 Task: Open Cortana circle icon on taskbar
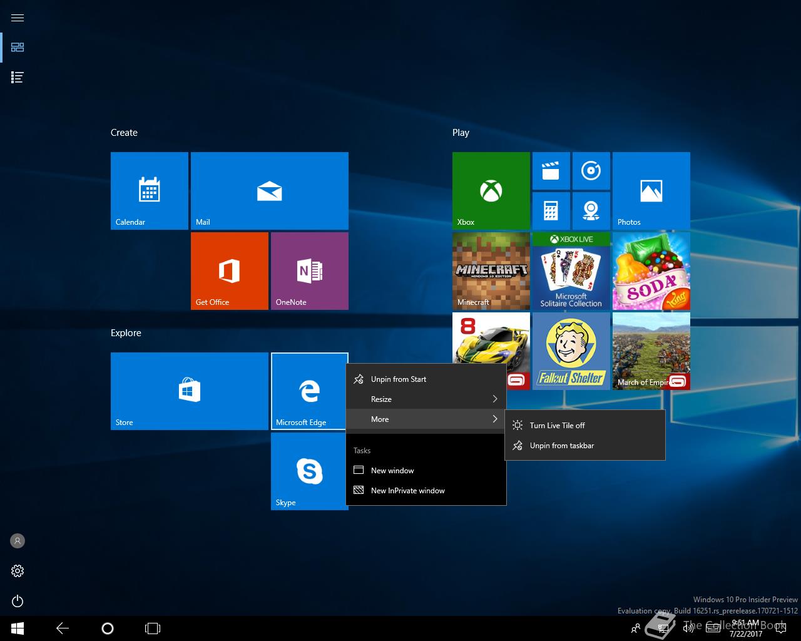coord(108,628)
